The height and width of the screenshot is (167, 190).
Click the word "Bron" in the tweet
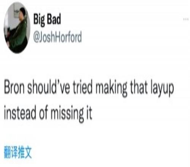coord(14,88)
